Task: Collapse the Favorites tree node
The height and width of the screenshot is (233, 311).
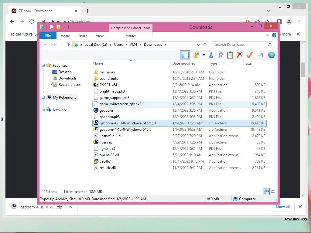Action: pos(43,66)
